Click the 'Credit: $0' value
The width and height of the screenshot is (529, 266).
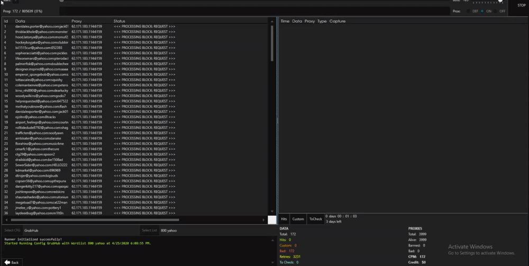coord(417,262)
